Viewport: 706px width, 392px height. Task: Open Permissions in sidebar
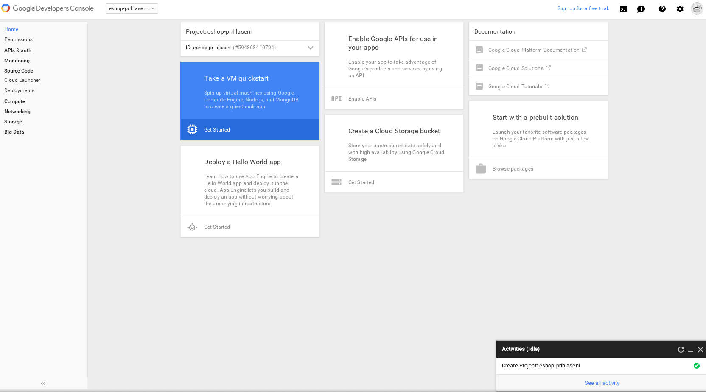18,39
